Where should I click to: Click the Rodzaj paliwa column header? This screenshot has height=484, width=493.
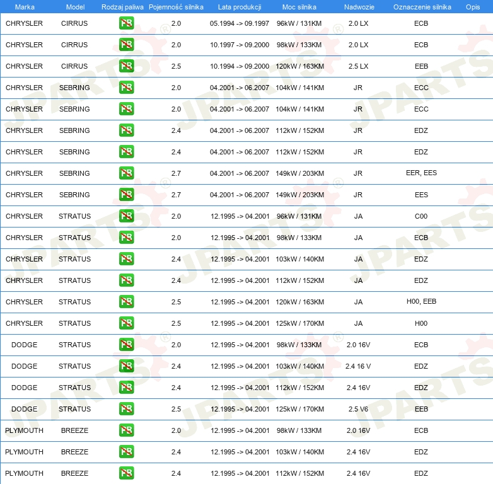click(122, 7)
